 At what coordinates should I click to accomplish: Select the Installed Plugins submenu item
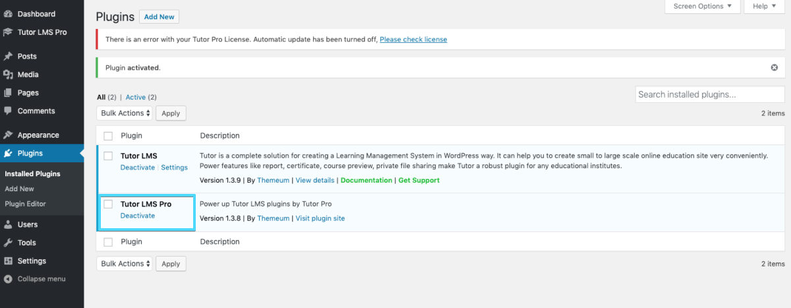[x=32, y=174]
